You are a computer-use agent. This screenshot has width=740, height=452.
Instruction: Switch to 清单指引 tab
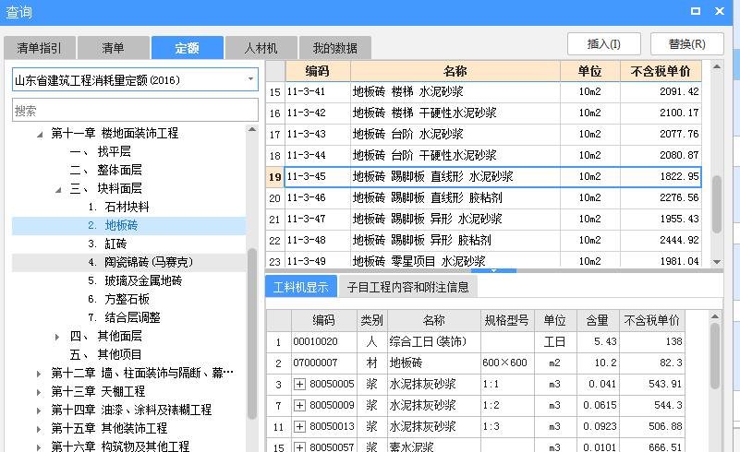[x=40, y=48]
